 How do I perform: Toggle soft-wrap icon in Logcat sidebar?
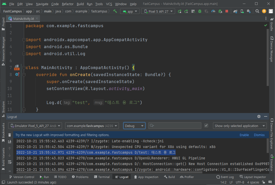tap(10, 162)
